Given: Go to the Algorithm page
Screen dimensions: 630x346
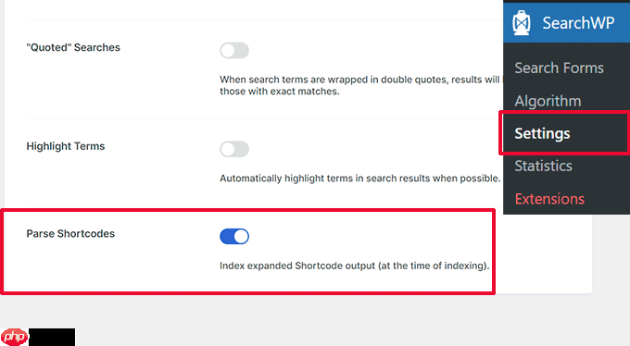Looking at the screenshot, I should [x=548, y=101].
